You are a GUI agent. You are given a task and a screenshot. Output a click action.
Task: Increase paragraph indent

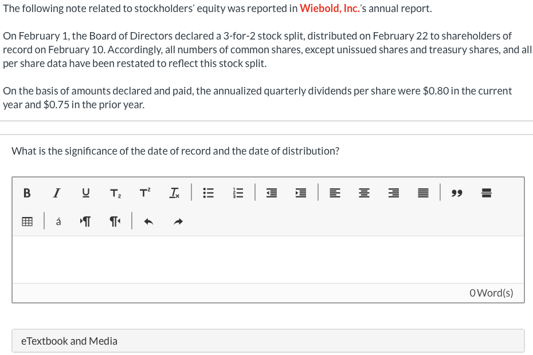pyautogui.click(x=301, y=193)
